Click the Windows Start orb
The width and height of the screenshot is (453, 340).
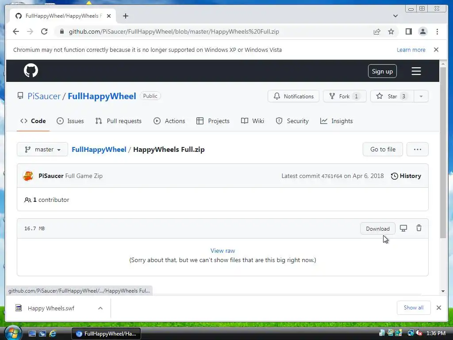point(13,333)
